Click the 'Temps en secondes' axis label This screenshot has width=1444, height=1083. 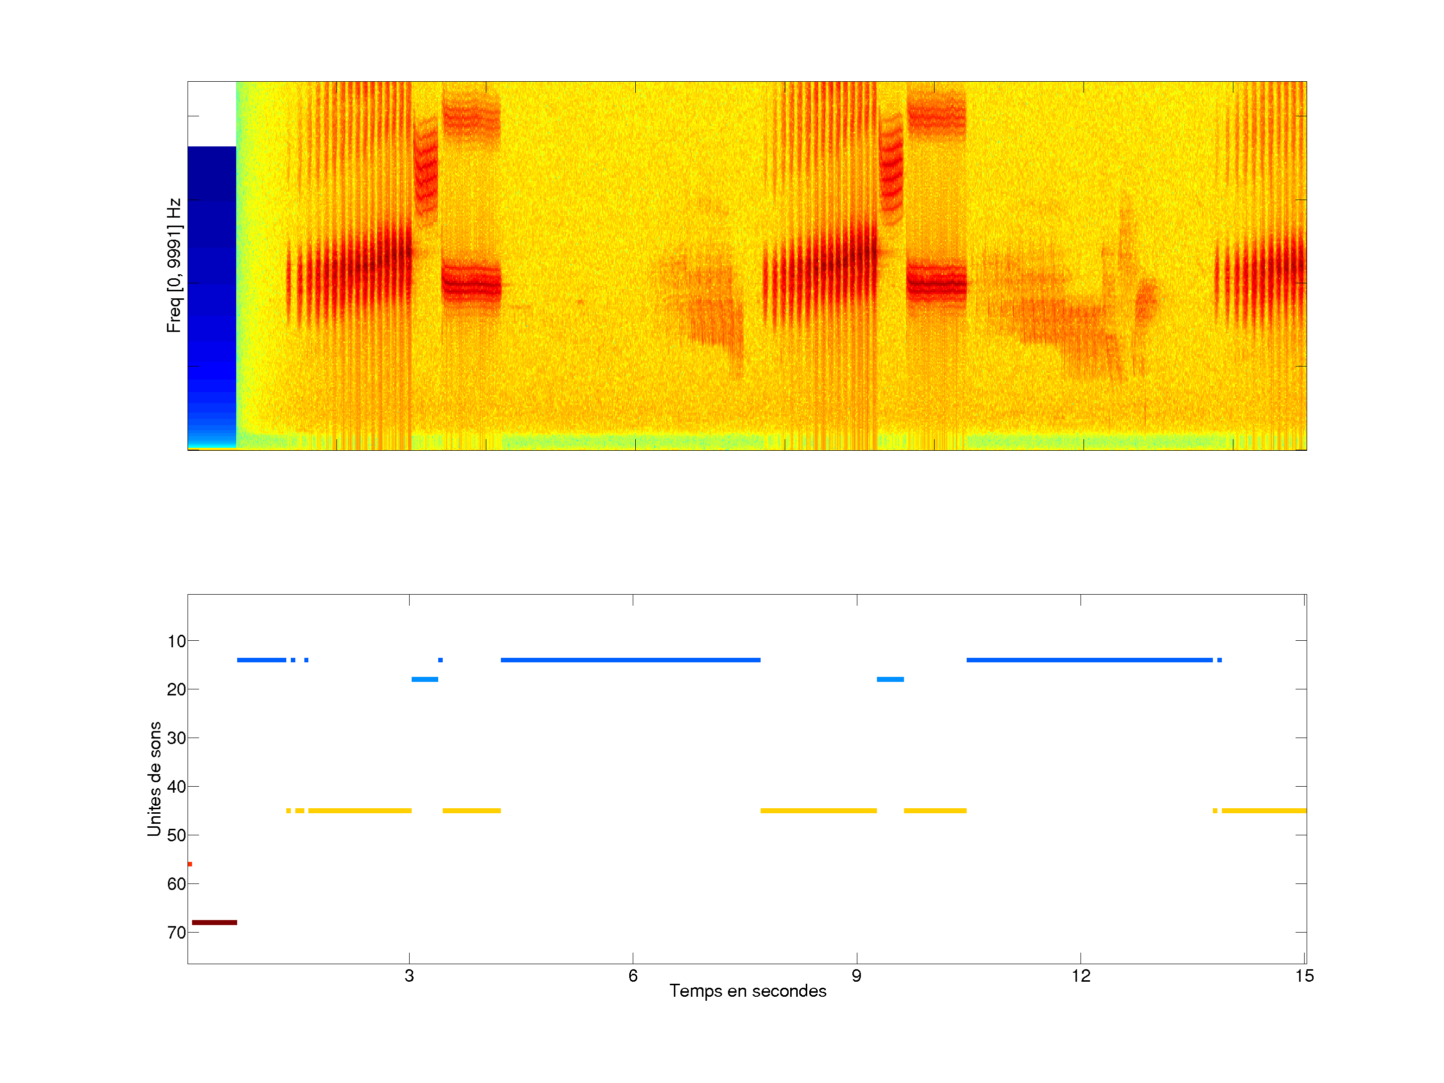[x=748, y=991]
